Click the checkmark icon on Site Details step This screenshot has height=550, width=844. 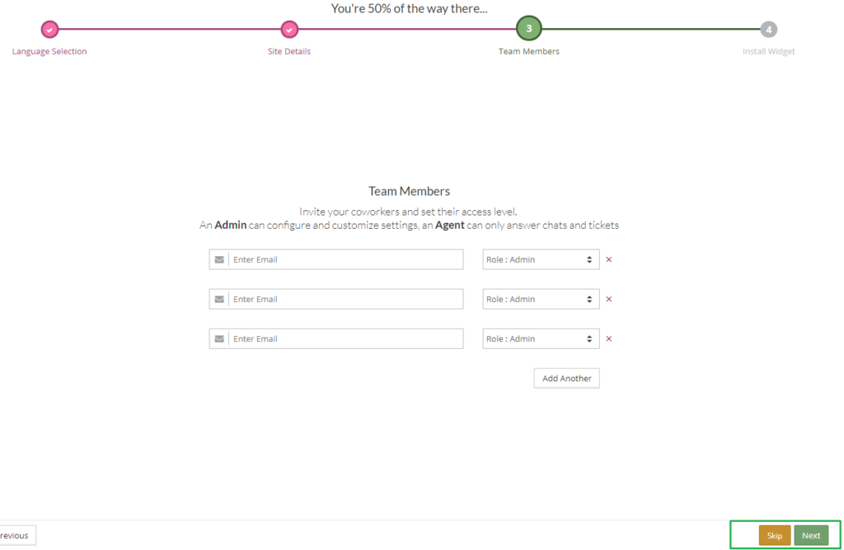(x=288, y=29)
